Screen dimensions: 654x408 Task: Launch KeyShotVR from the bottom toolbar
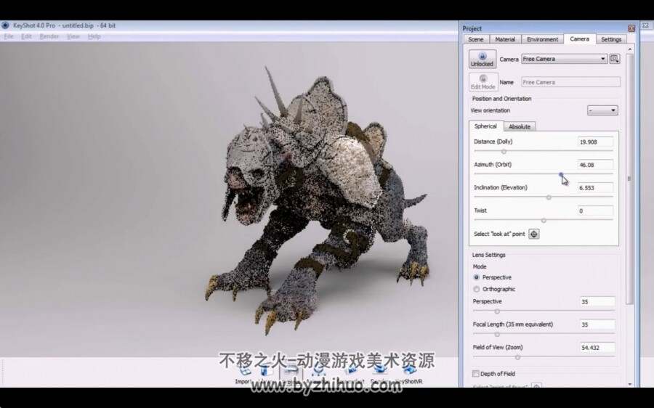pyautogui.click(x=408, y=374)
